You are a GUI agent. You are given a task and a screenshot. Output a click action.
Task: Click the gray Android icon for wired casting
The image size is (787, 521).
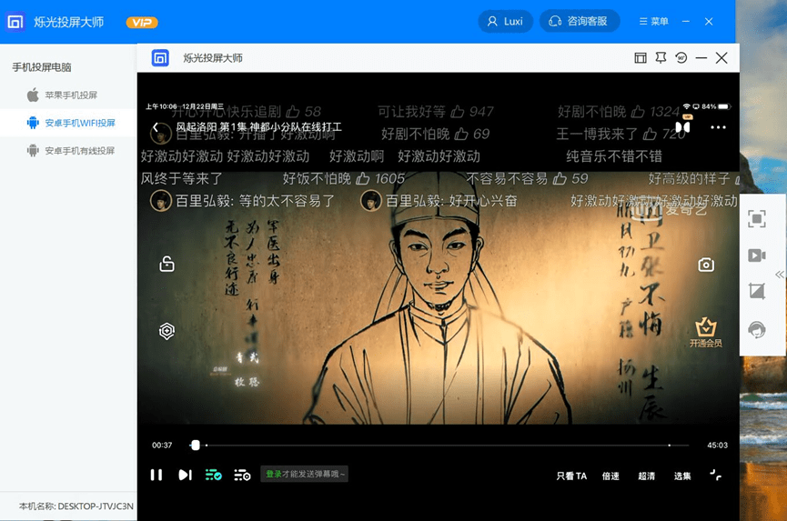coord(33,150)
